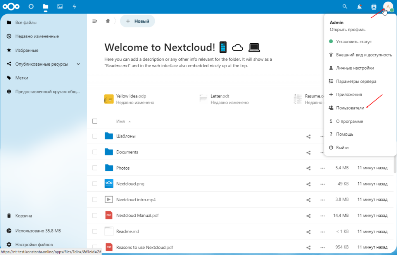Expand Опубликованные ресурсы chevron
397x255 pixels.
(x=78, y=64)
